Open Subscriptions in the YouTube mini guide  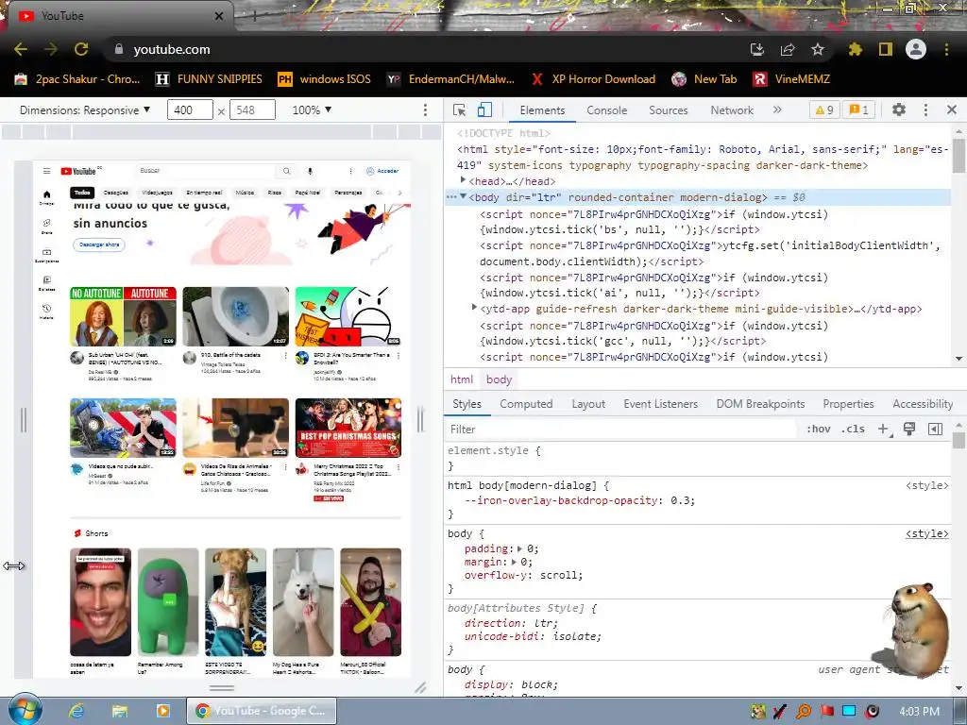click(x=47, y=255)
